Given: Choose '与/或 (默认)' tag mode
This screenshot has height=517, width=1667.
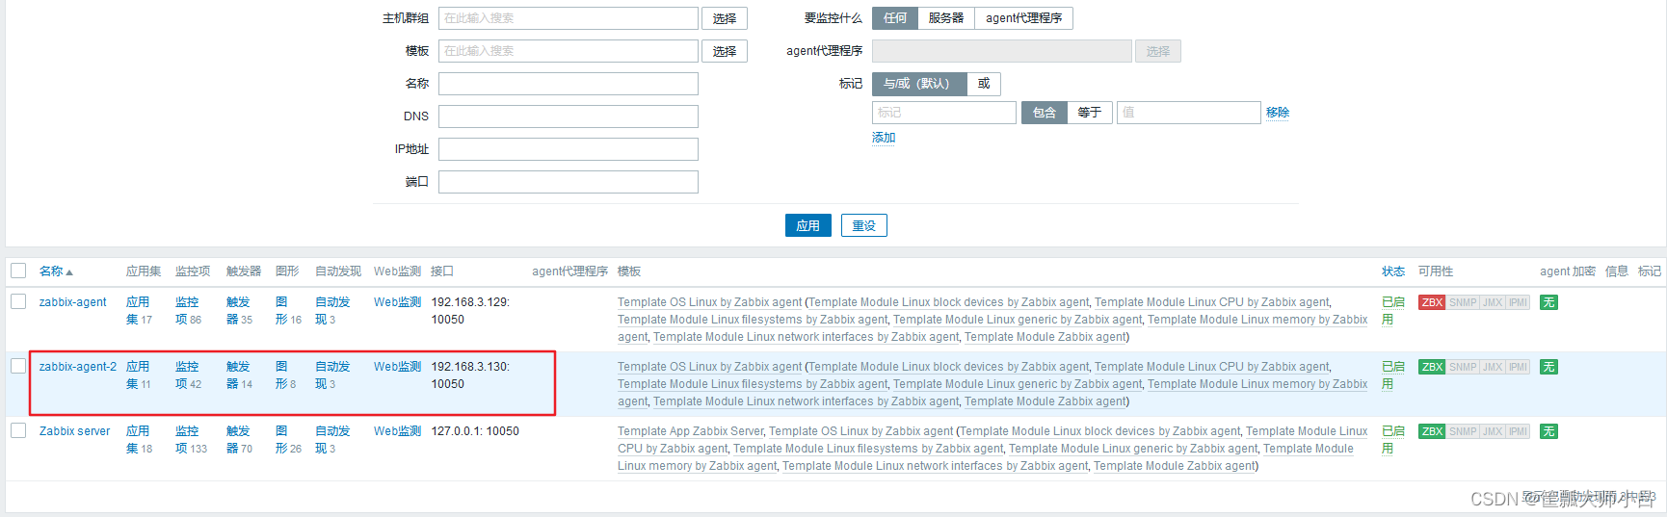Looking at the screenshot, I should tap(919, 84).
